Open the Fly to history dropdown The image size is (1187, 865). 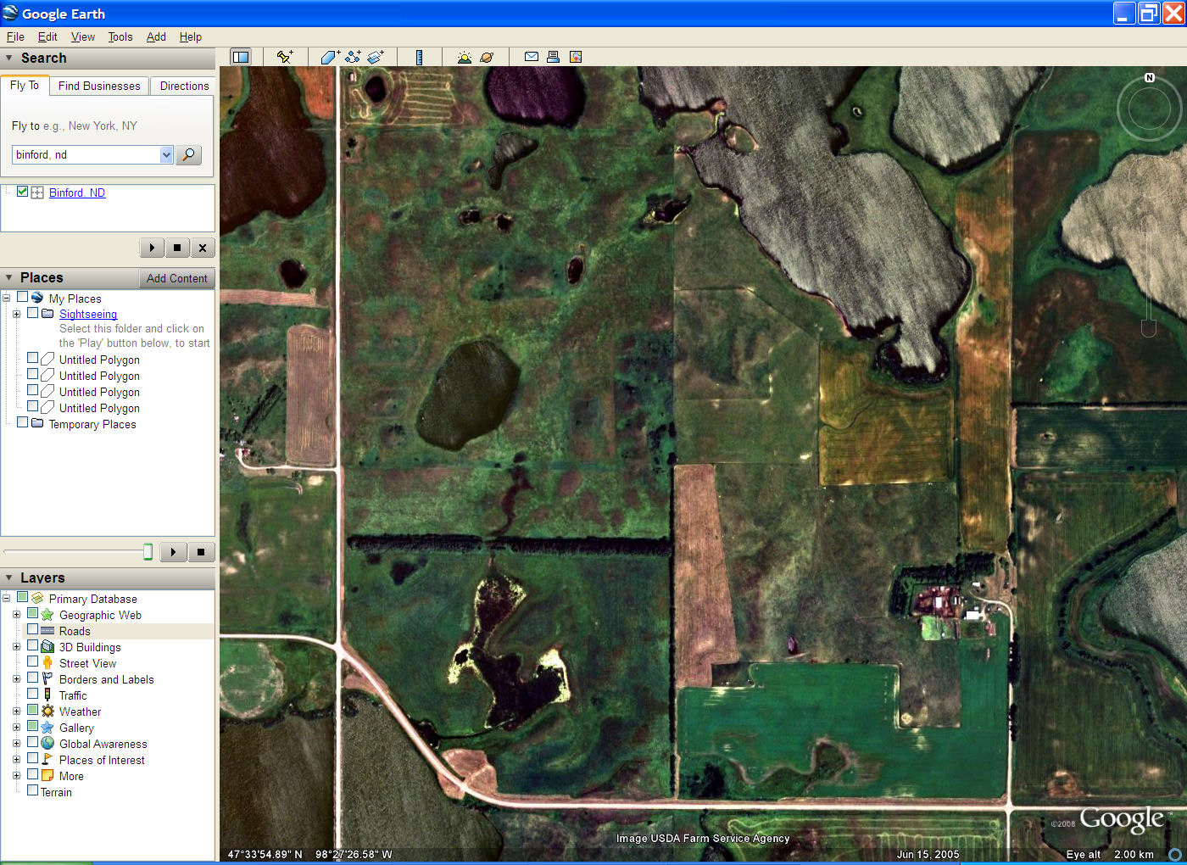(166, 154)
